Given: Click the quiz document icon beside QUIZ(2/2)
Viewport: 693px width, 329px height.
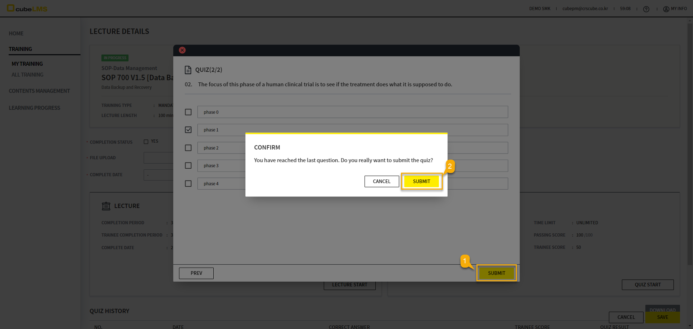Looking at the screenshot, I should tap(188, 70).
